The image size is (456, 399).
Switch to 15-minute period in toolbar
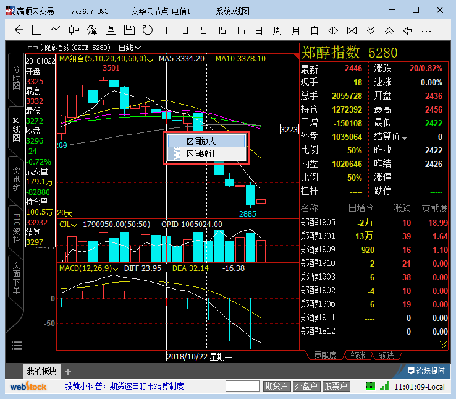pyautogui.click(x=222, y=30)
